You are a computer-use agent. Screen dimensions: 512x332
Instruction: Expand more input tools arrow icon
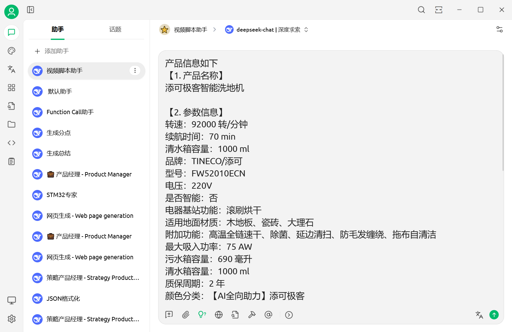(x=289, y=315)
